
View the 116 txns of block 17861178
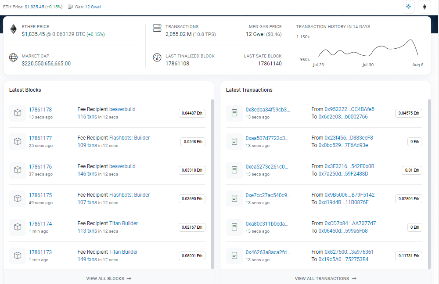(x=87, y=117)
